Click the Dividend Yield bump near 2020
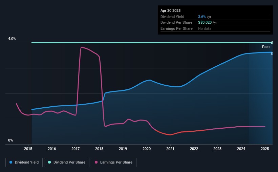 click(149, 80)
